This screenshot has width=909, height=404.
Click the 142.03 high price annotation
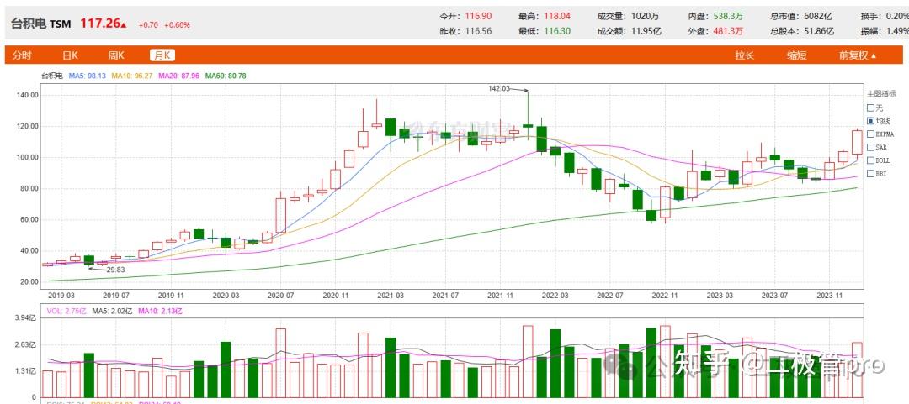500,88
